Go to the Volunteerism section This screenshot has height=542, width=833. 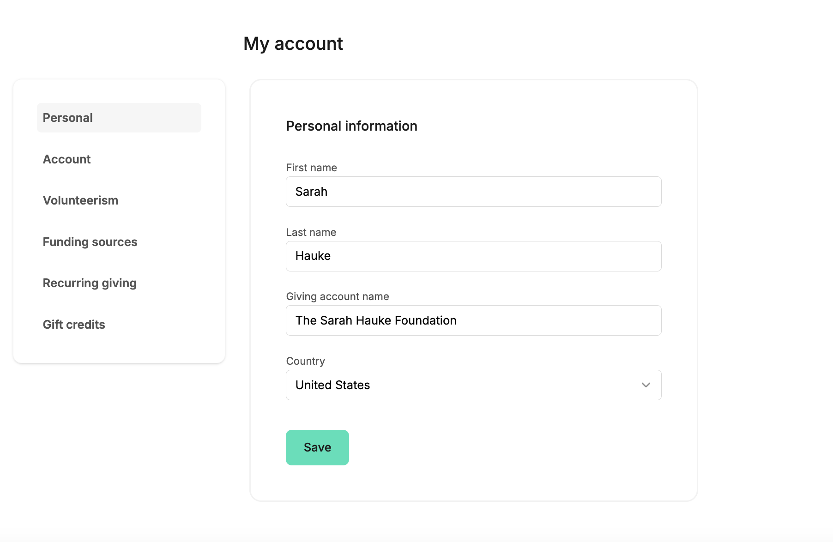coord(80,200)
